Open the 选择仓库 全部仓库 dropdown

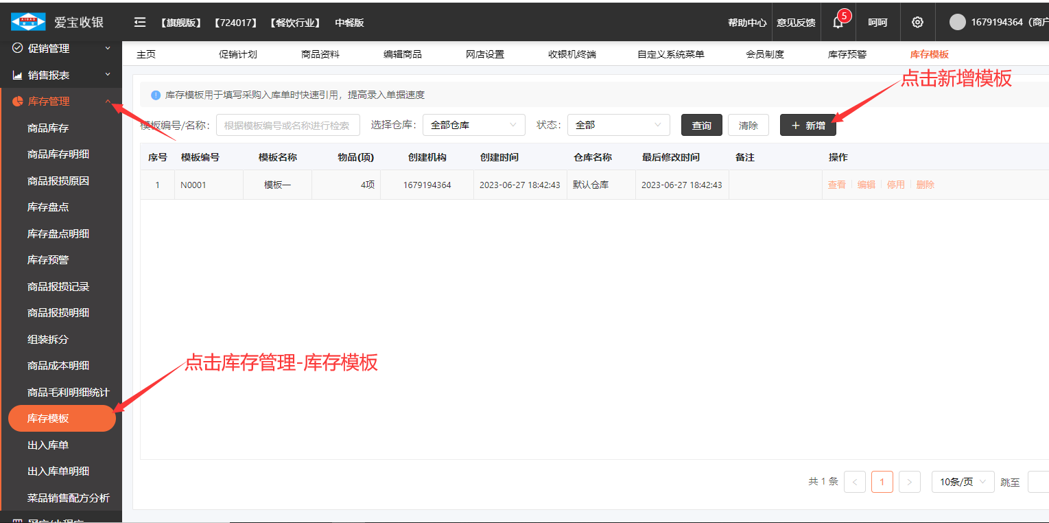coord(474,125)
